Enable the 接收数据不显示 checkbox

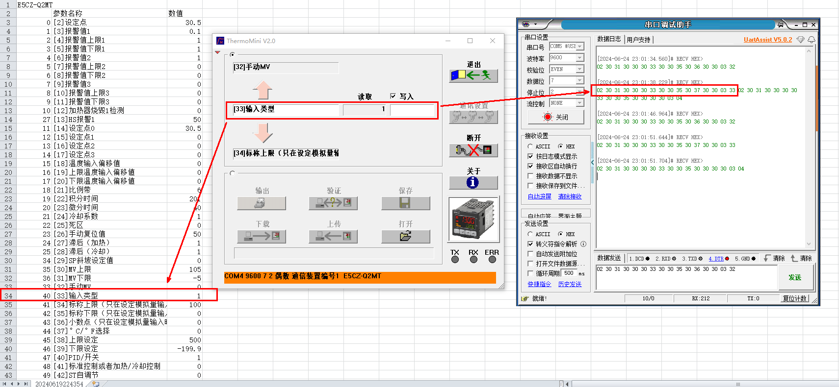530,176
